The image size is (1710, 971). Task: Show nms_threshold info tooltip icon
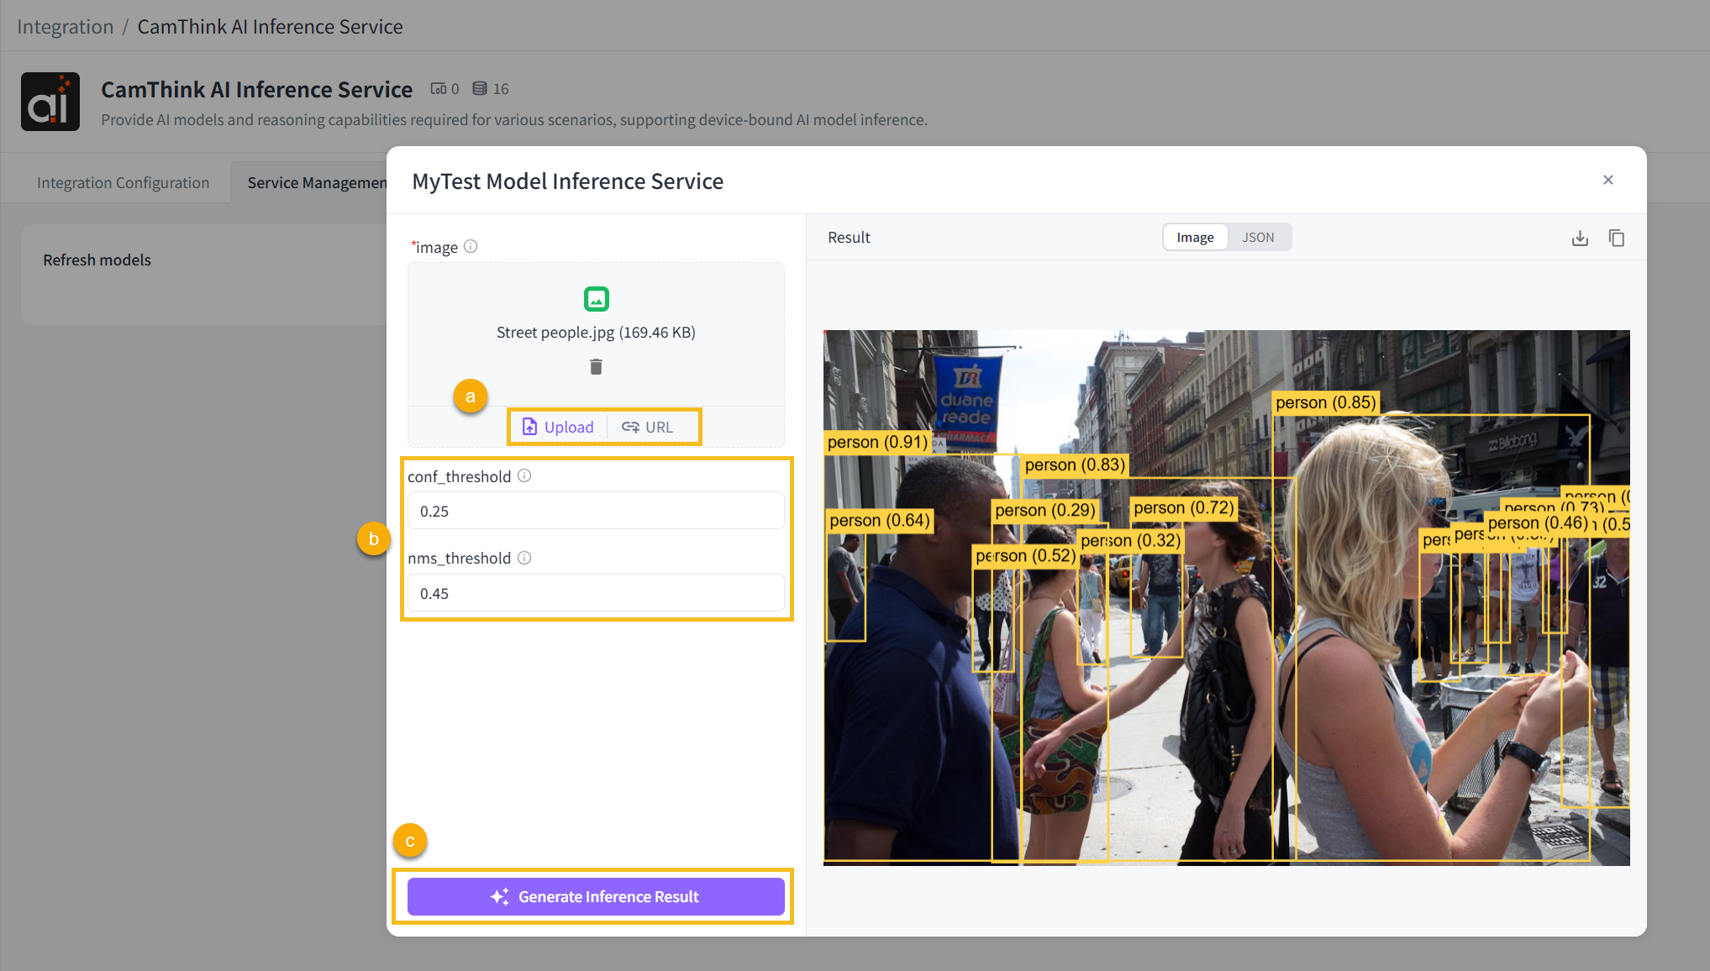click(524, 558)
